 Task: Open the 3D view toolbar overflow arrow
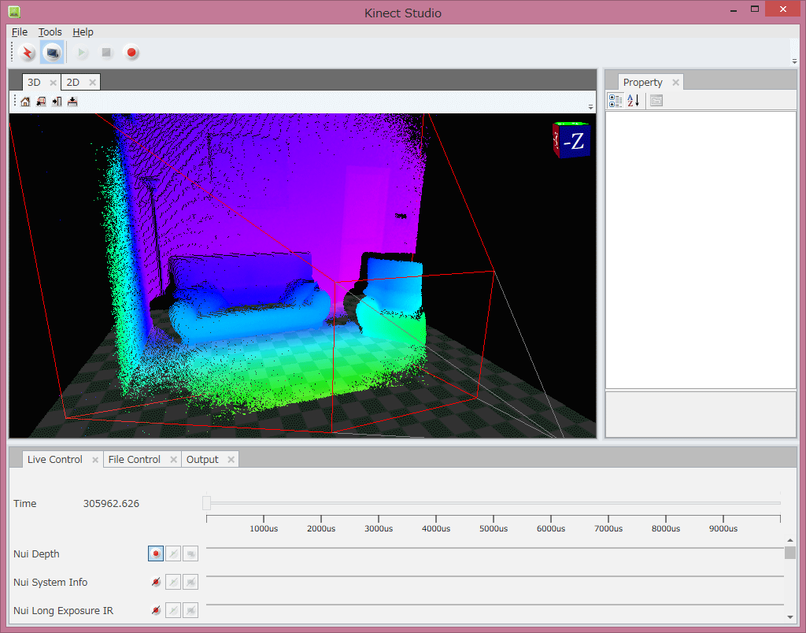(590, 107)
